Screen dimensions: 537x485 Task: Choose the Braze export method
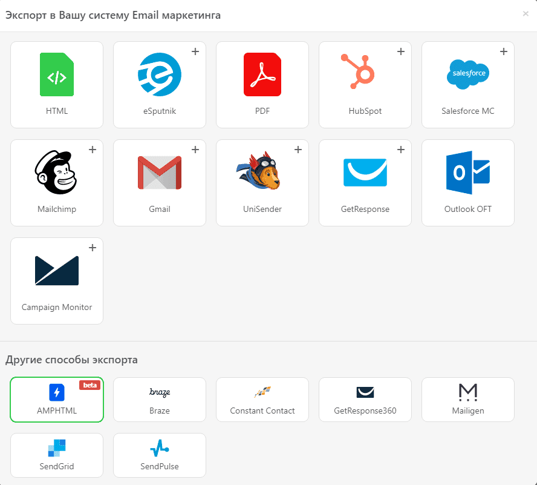tap(159, 400)
